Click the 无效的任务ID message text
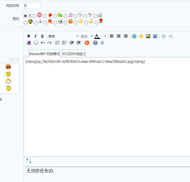 (40, 171)
